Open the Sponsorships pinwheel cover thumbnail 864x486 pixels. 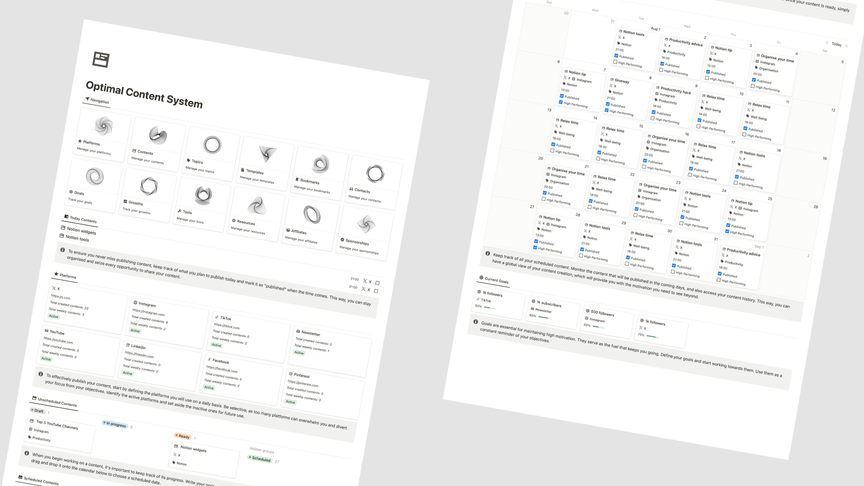coord(366,224)
